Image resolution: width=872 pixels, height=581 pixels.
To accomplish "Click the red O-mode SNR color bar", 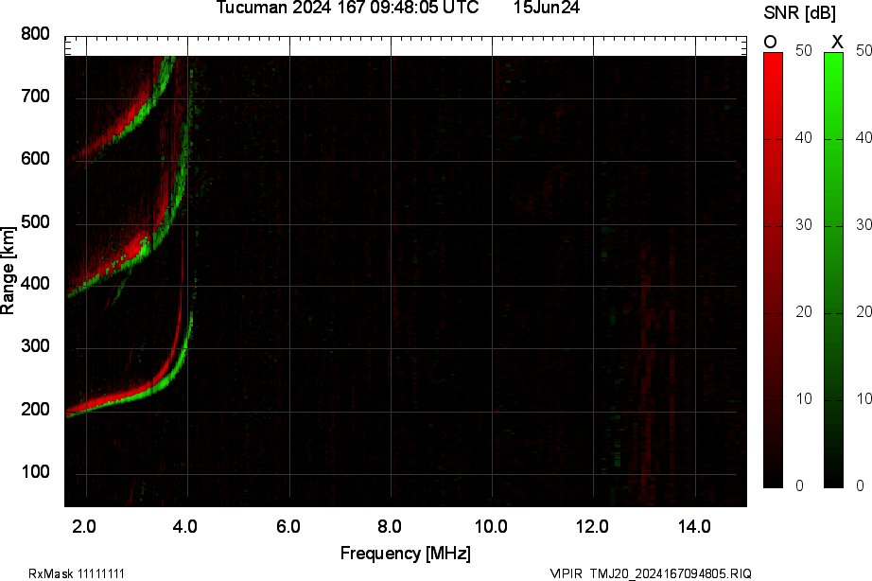I will pyautogui.click(x=773, y=270).
